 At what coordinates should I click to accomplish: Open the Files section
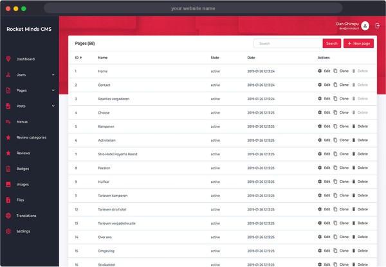21,200
